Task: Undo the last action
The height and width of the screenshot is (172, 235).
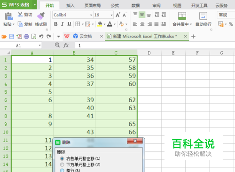Action: click(x=41, y=37)
